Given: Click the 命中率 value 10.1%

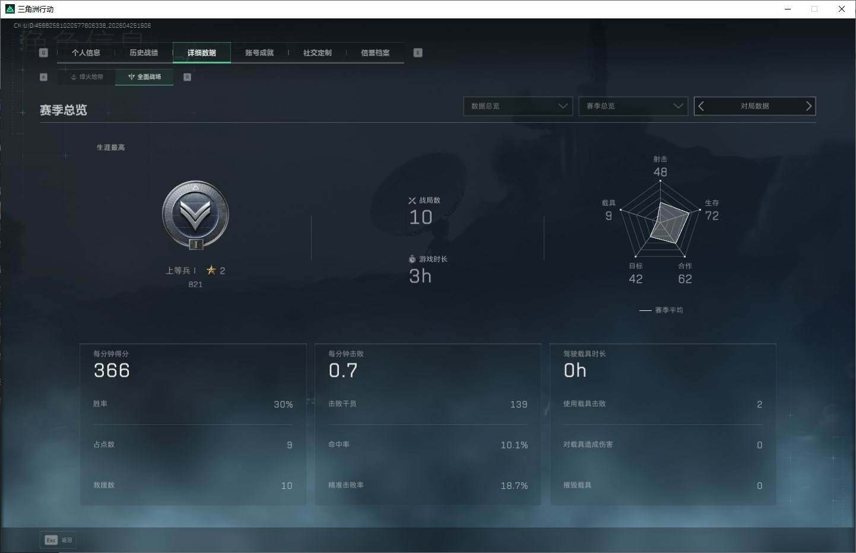Looking at the screenshot, I should (x=514, y=445).
